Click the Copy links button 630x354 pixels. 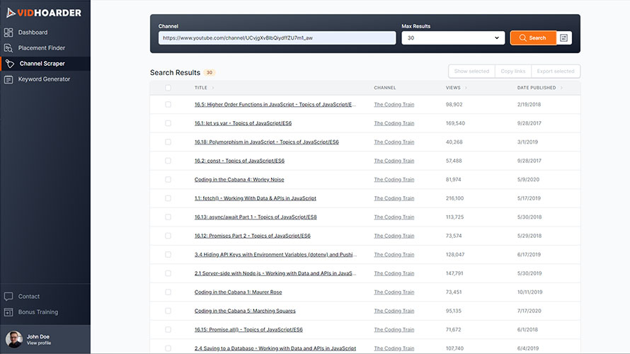point(512,71)
